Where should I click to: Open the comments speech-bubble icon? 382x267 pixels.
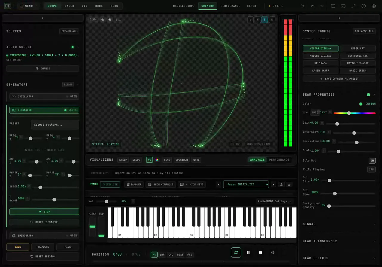(x=333, y=6)
